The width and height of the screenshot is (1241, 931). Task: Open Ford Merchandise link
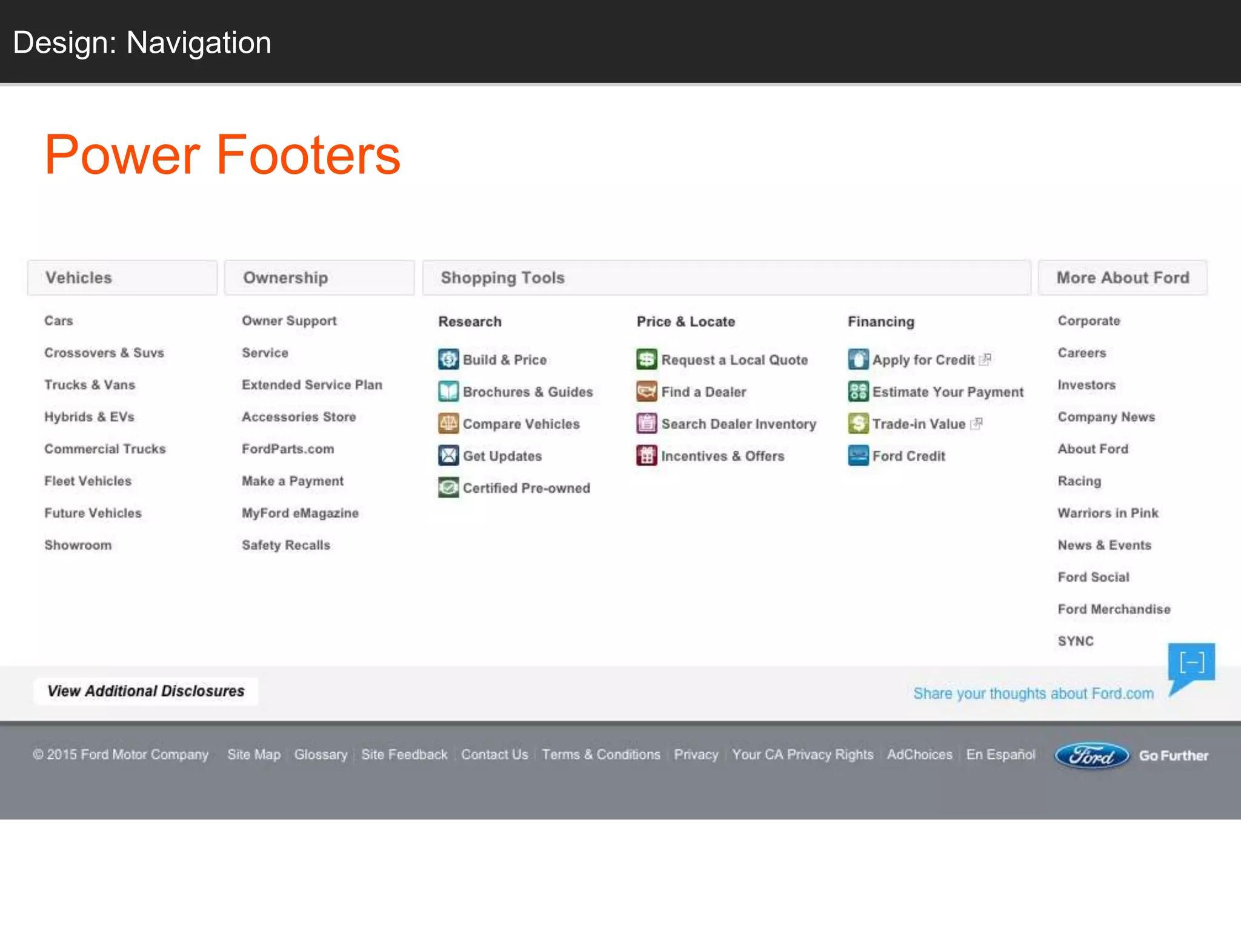tap(1114, 610)
